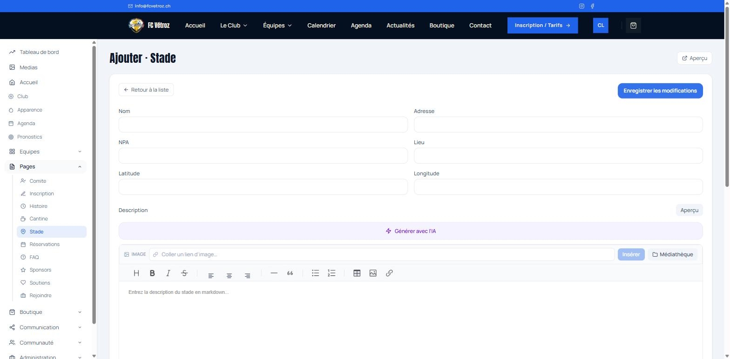Insert a hyperlink in editor toolbar
Screen dimensions: 730x359
click(x=389, y=273)
